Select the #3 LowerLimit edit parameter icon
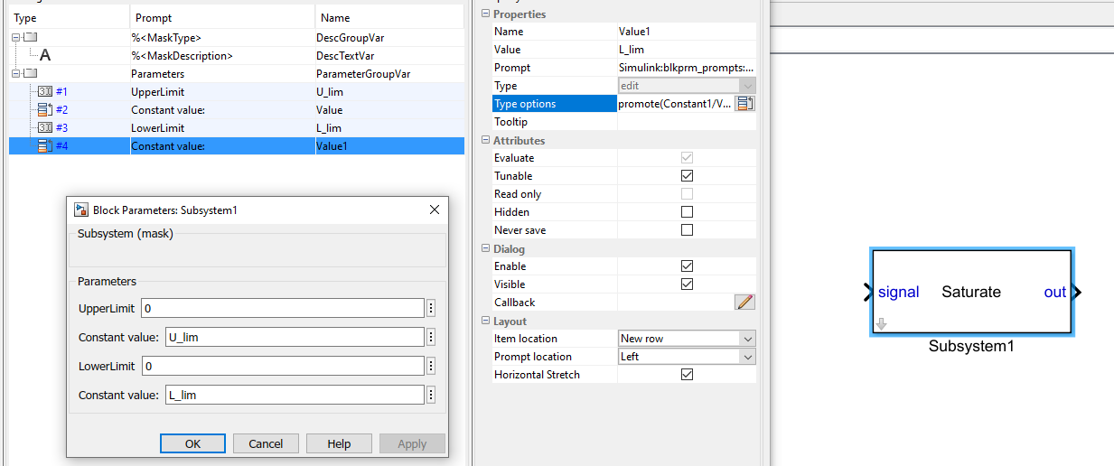1114x466 pixels. 45,128
